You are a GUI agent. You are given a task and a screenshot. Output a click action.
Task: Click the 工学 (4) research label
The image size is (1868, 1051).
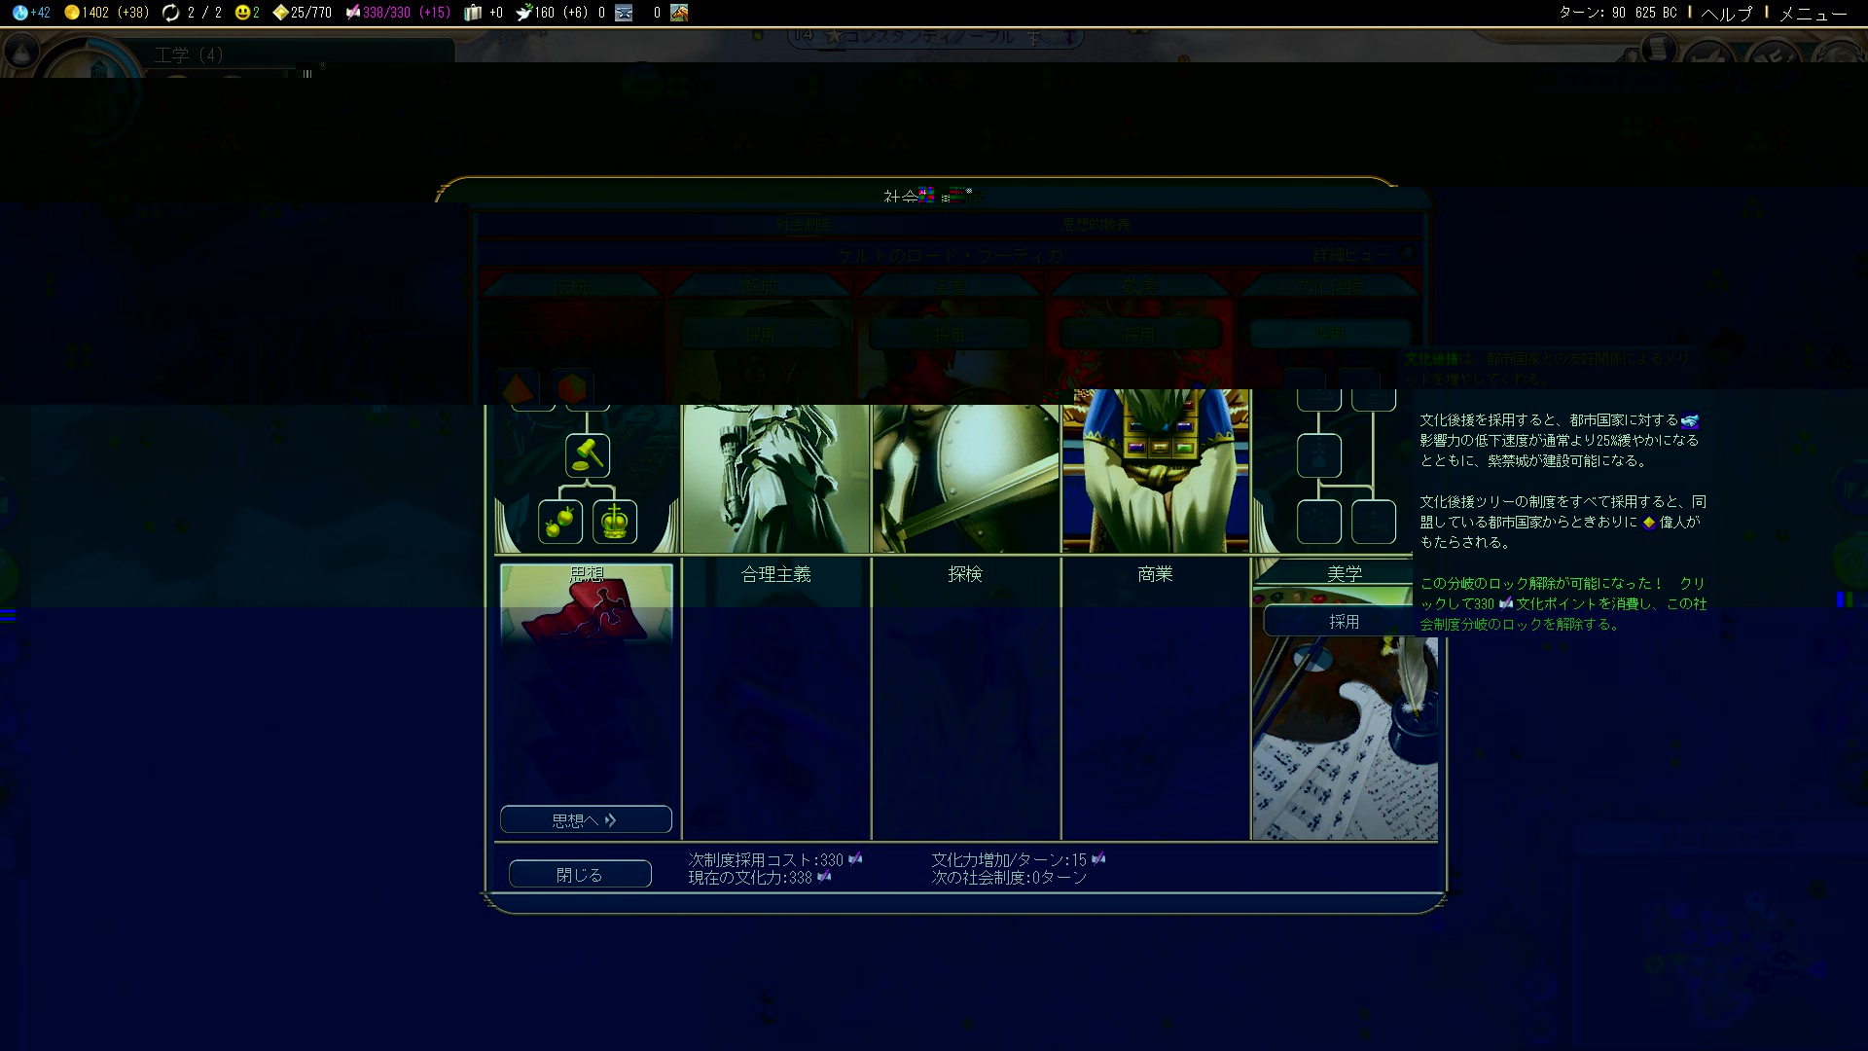(189, 55)
